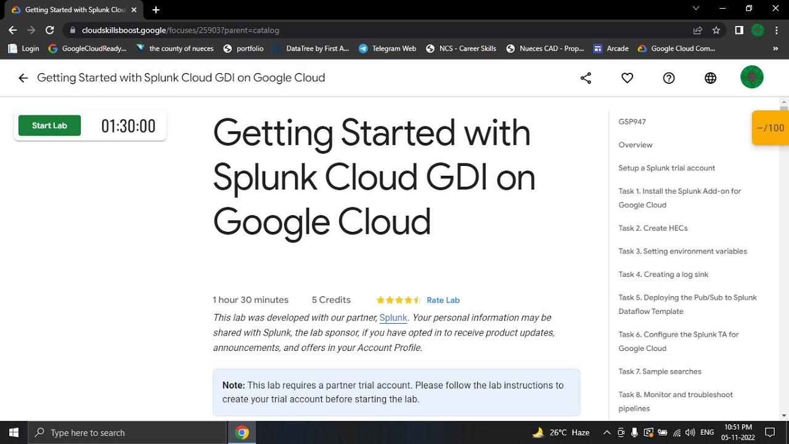Bookmark page with star icon
Screen dimensions: 789x444
(716, 30)
